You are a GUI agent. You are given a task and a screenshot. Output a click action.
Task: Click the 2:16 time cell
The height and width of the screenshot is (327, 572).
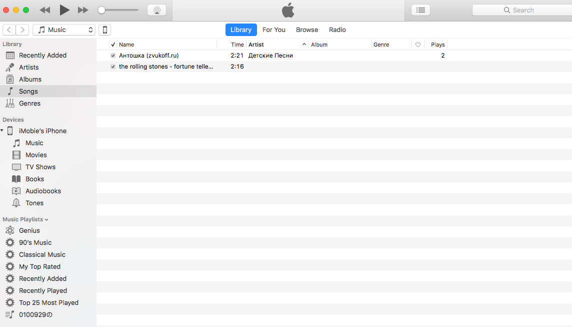tap(237, 67)
